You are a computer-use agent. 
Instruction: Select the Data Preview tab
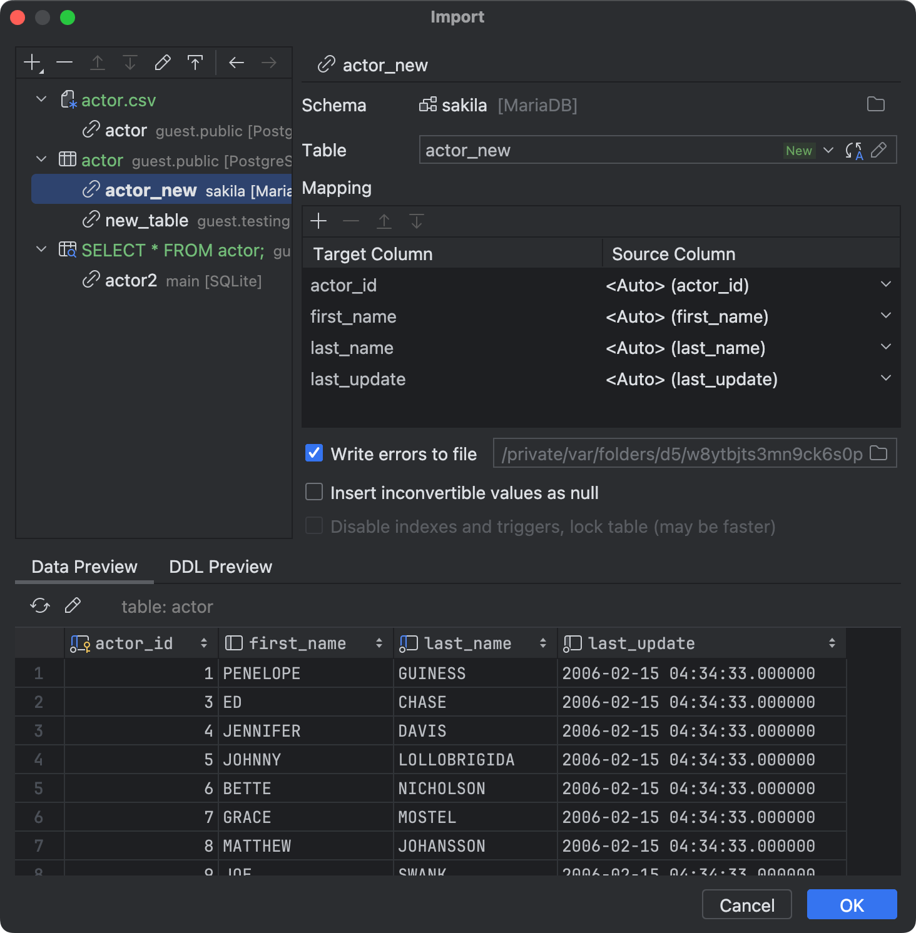click(x=83, y=567)
